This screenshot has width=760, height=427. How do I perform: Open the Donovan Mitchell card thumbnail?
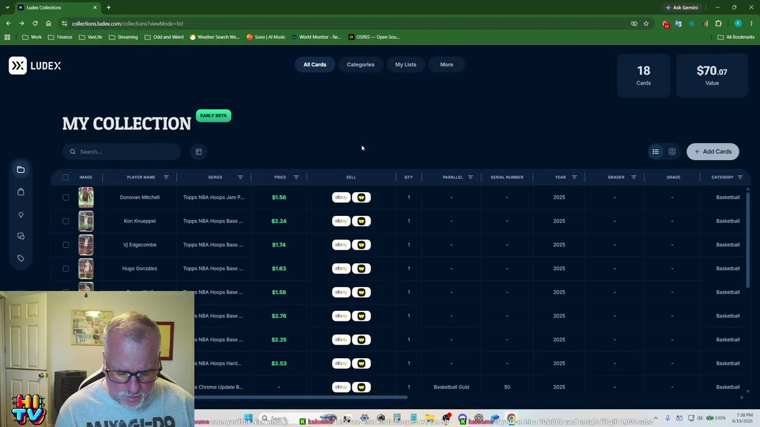coord(86,197)
